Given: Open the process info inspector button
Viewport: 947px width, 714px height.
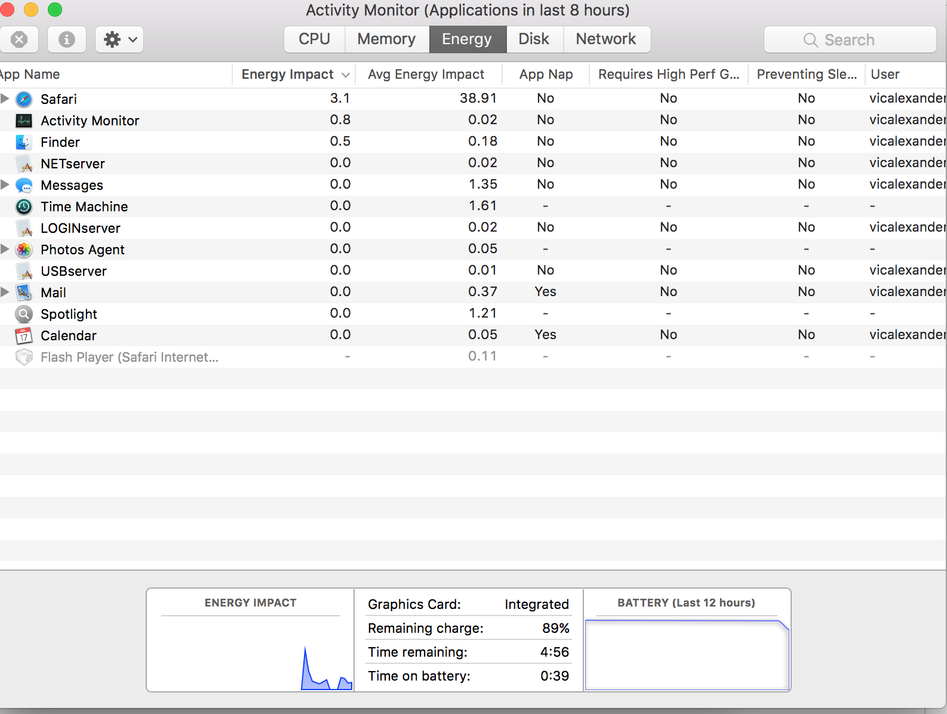Looking at the screenshot, I should pos(67,39).
